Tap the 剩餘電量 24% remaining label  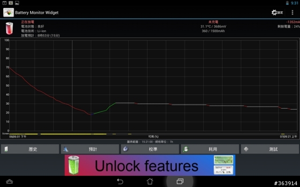point(289,27)
